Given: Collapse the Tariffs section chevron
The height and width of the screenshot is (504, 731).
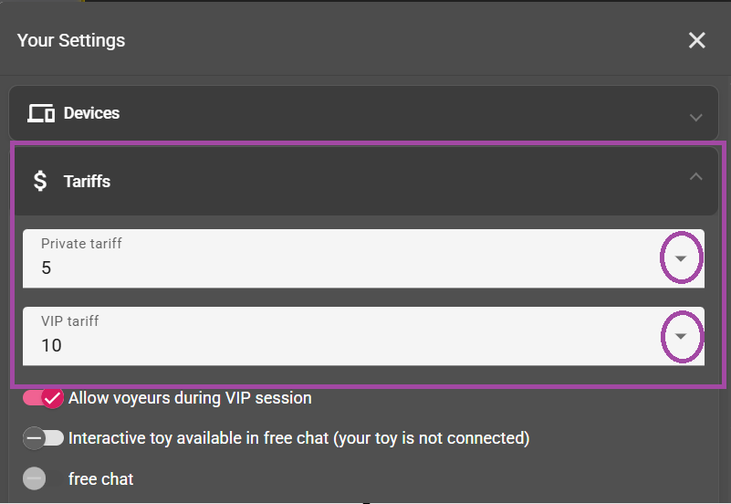Looking at the screenshot, I should [x=695, y=176].
